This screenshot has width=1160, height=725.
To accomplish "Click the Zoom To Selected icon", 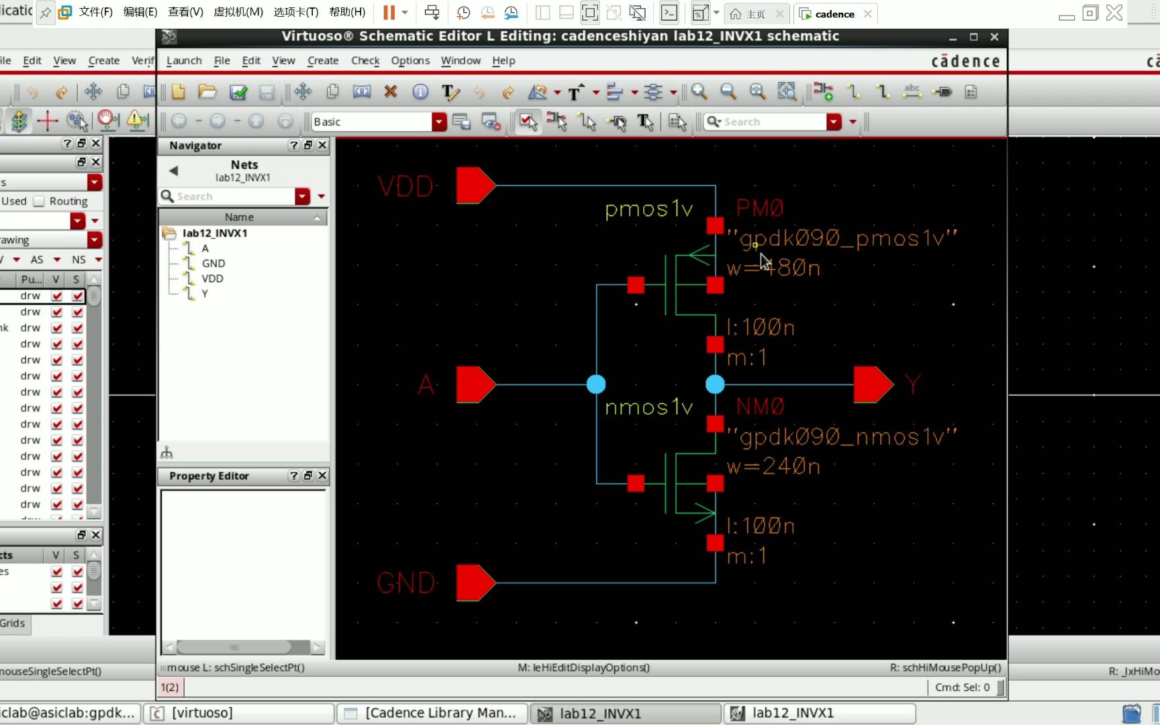I will [x=786, y=91].
